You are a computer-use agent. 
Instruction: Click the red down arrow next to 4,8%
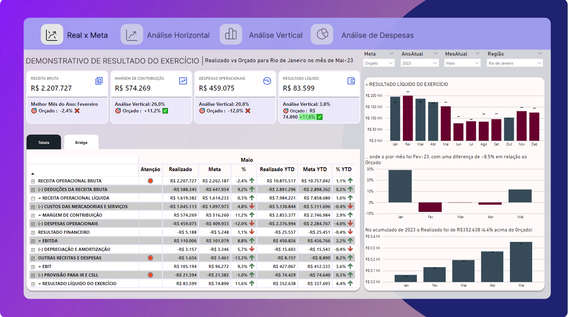(252, 206)
